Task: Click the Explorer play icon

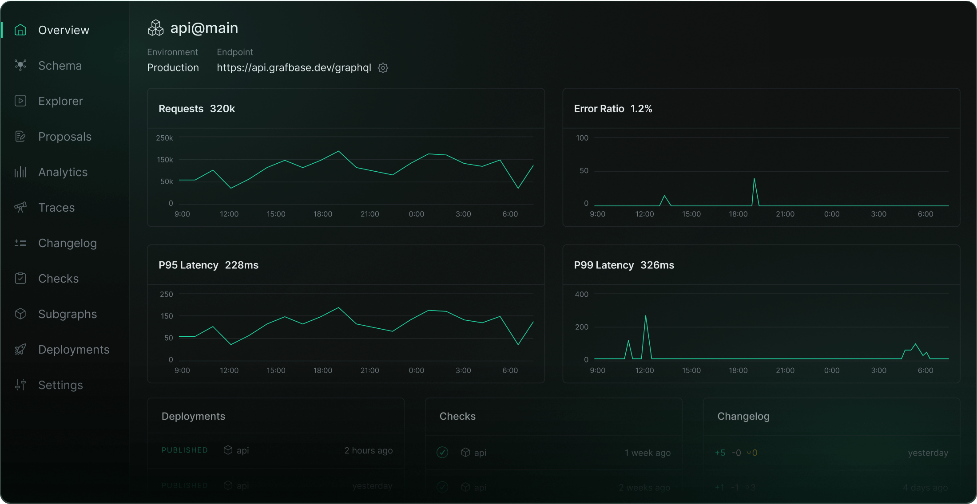Action: pyautogui.click(x=20, y=101)
